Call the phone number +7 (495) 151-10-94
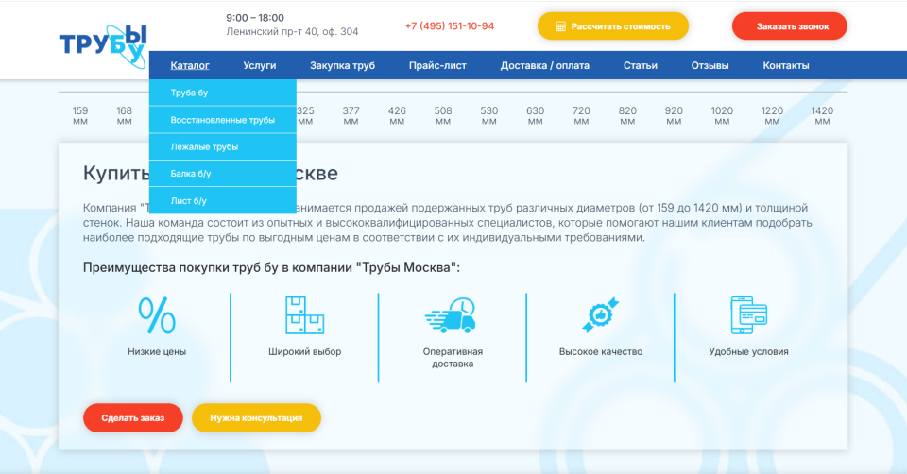This screenshot has height=474, width=907. 450,26
